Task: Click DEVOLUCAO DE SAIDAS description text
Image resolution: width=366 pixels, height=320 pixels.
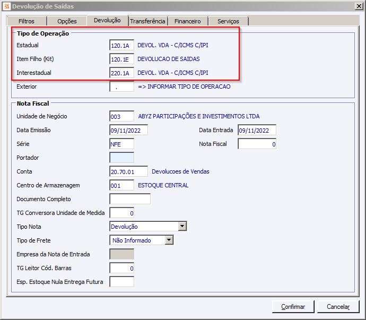Action: click(x=169, y=59)
